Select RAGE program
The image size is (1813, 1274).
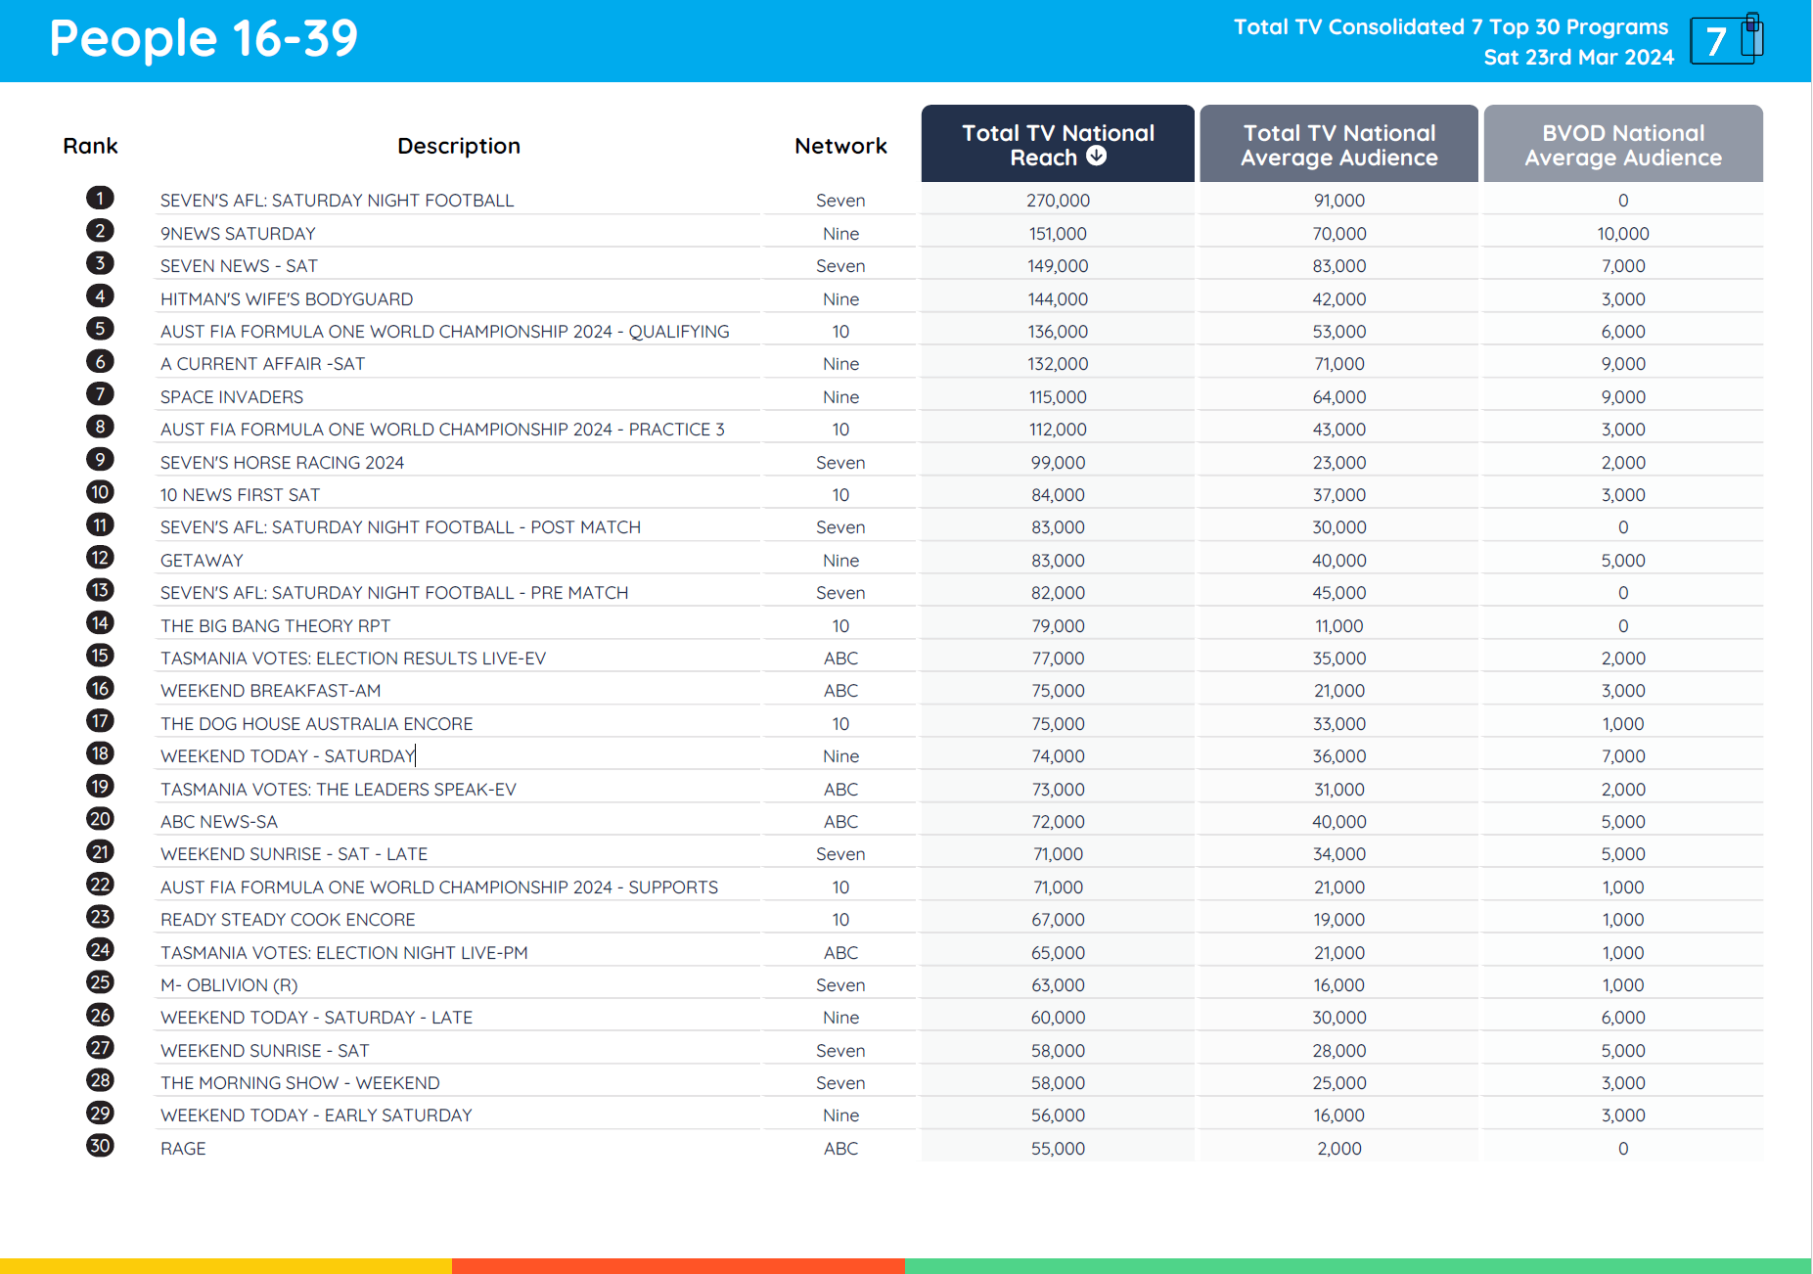(x=183, y=1149)
